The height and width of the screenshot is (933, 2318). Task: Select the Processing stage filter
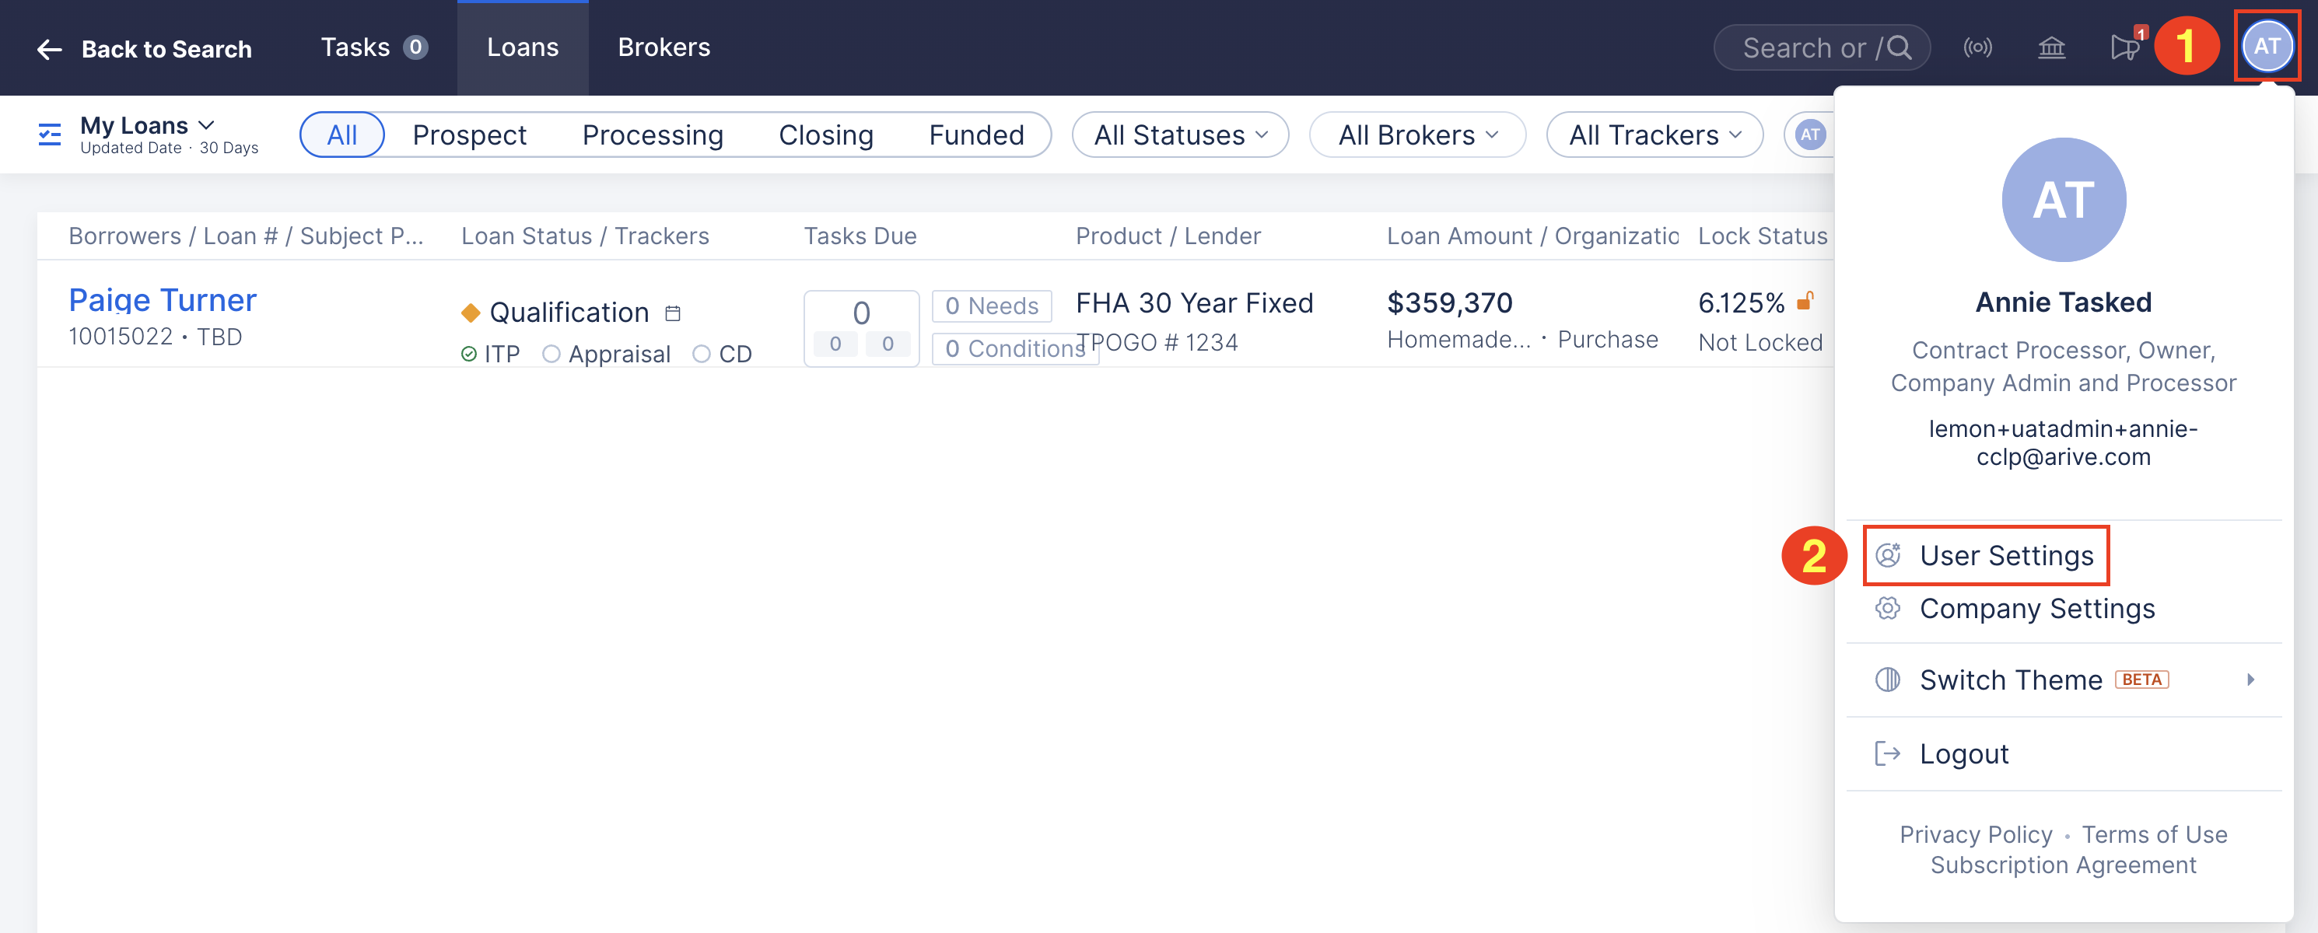tap(653, 135)
